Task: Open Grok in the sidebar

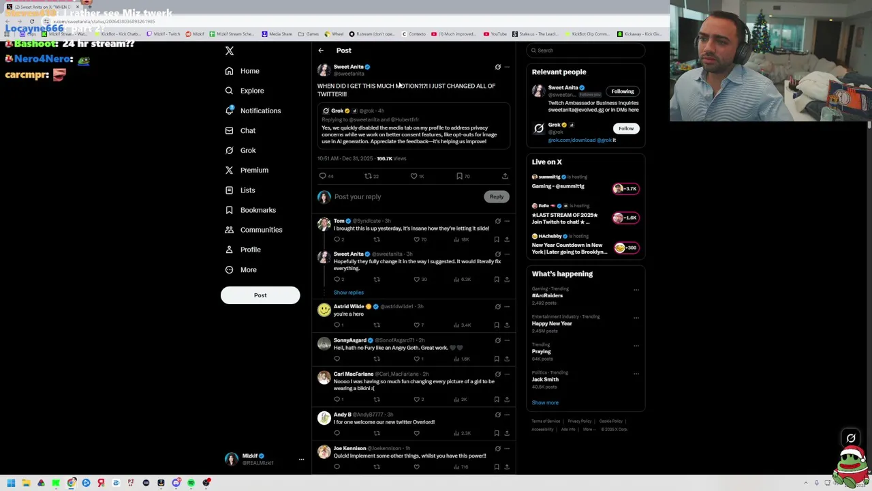Action: (240, 150)
